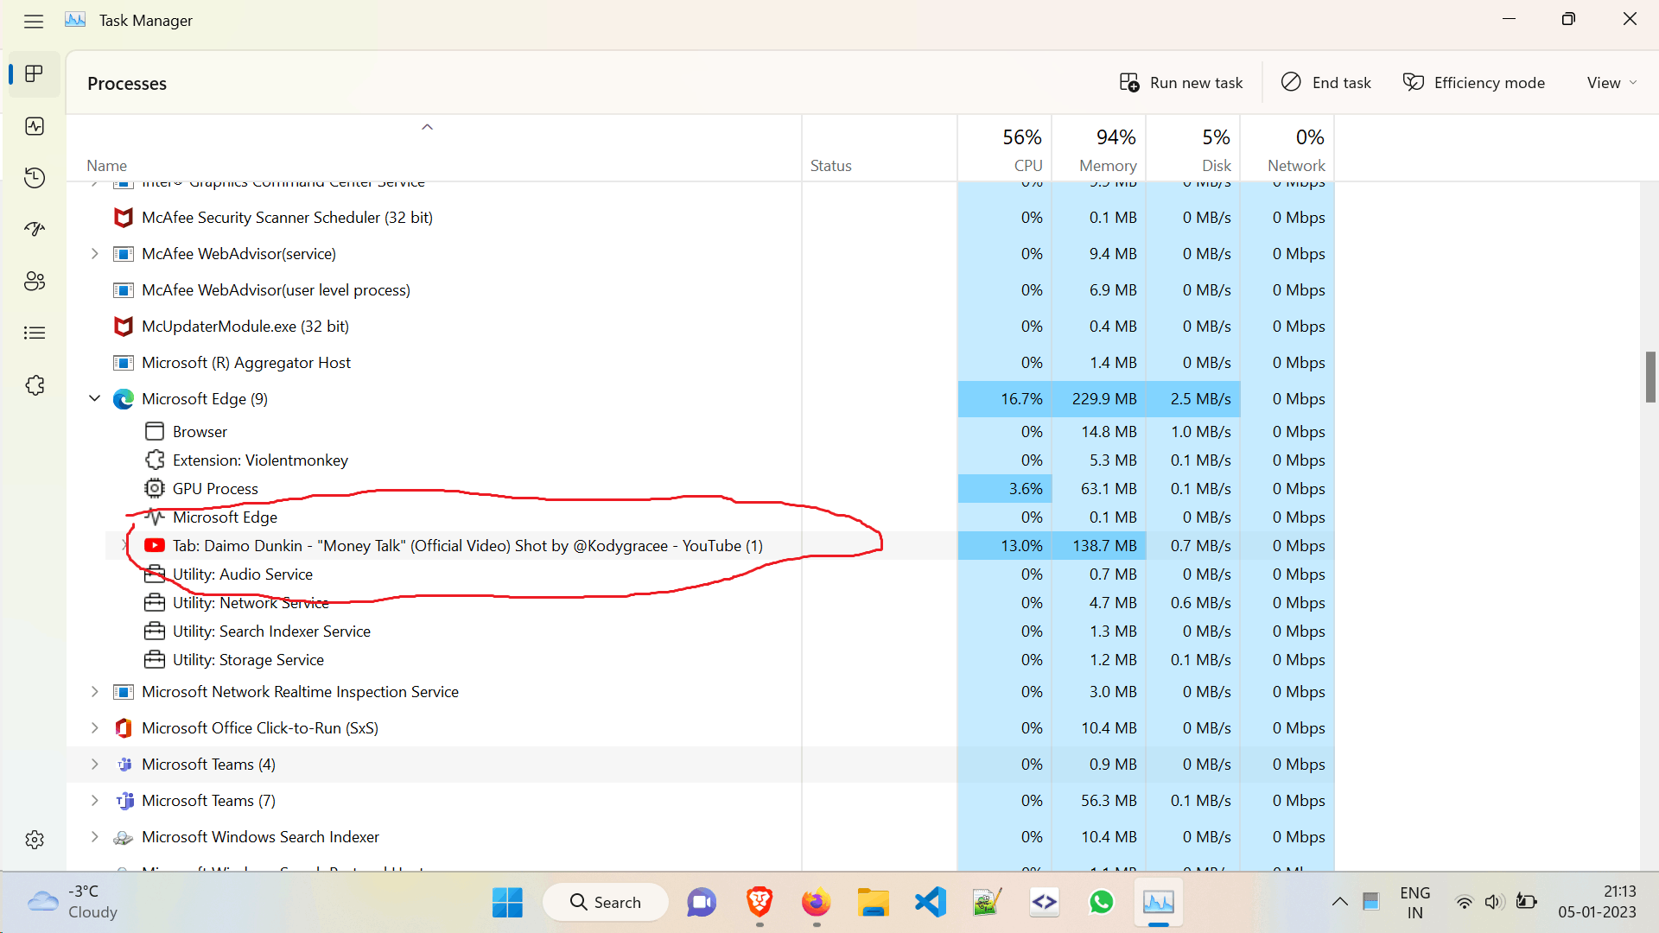Select the YouTube tab process row

(x=467, y=546)
